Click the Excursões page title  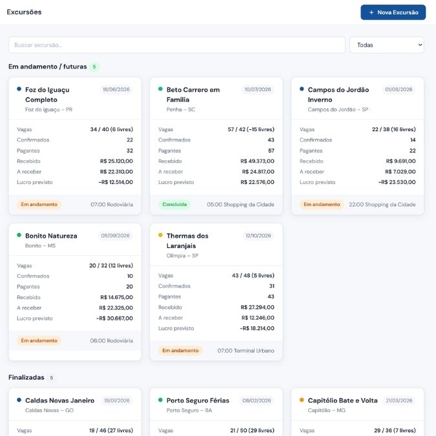pyautogui.click(x=24, y=12)
